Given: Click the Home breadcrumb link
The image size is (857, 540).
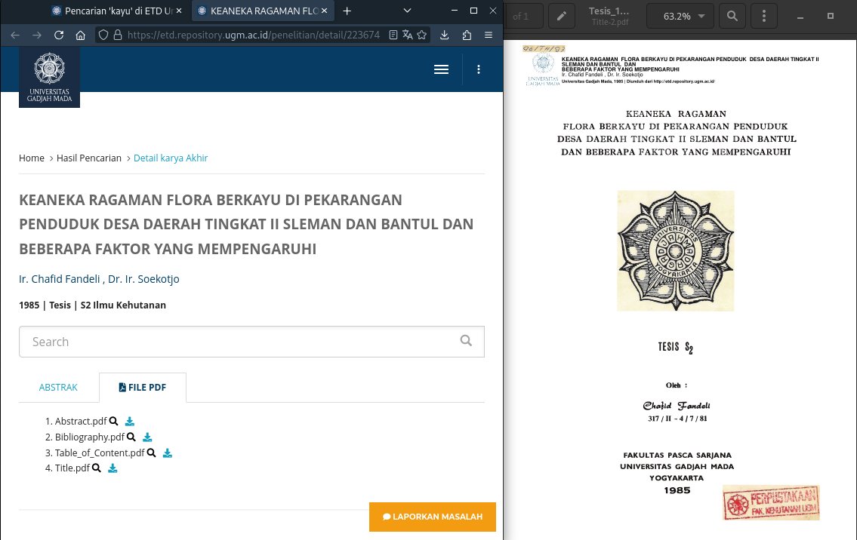Looking at the screenshot, I should click(31, 158).
